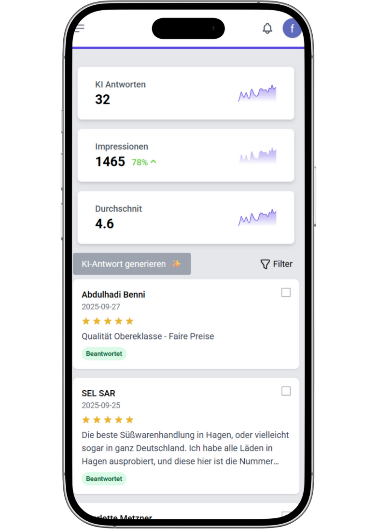Click KI-Antwort generieren button
Viewport: 377px width, 529px height.
pyautogui.click(x=132, y=264)
